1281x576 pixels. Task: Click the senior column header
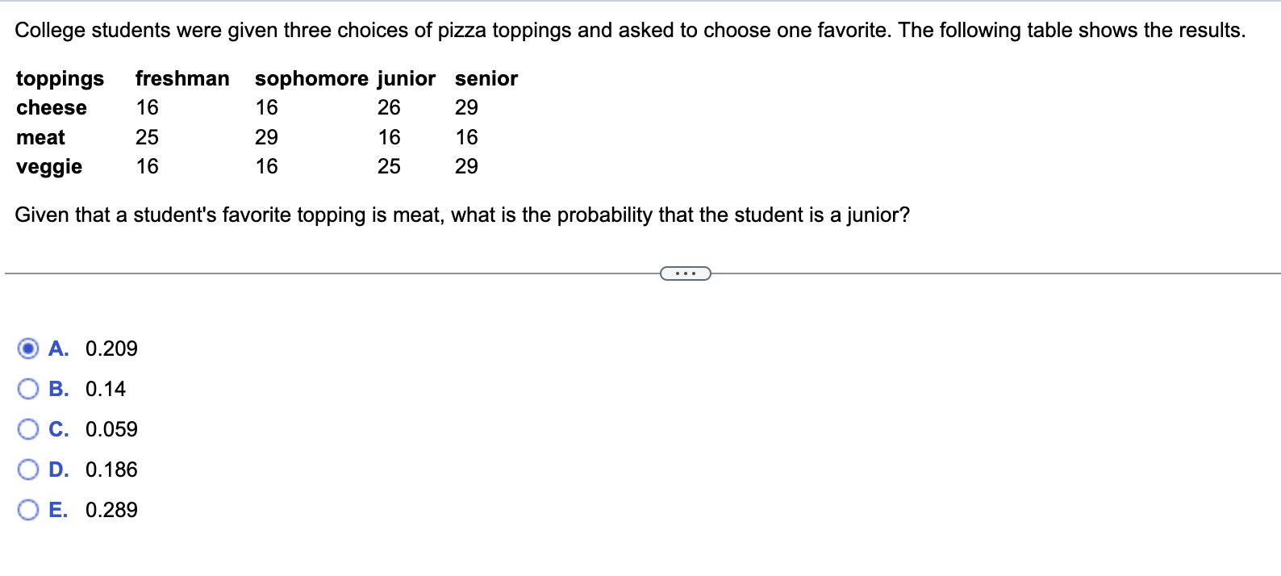[486, 78]
